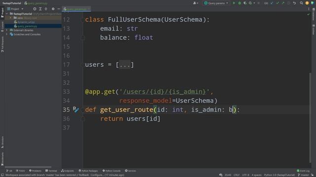Open the Event Log
The image size is (316, 177).
[303, 171]
